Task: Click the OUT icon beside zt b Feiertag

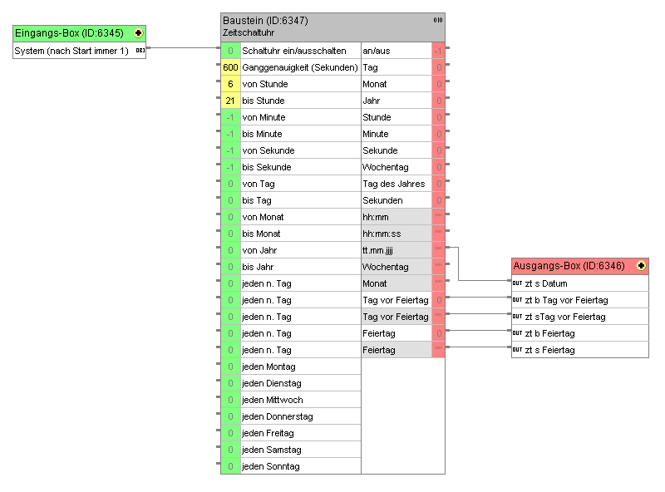Action: [517, 333]
